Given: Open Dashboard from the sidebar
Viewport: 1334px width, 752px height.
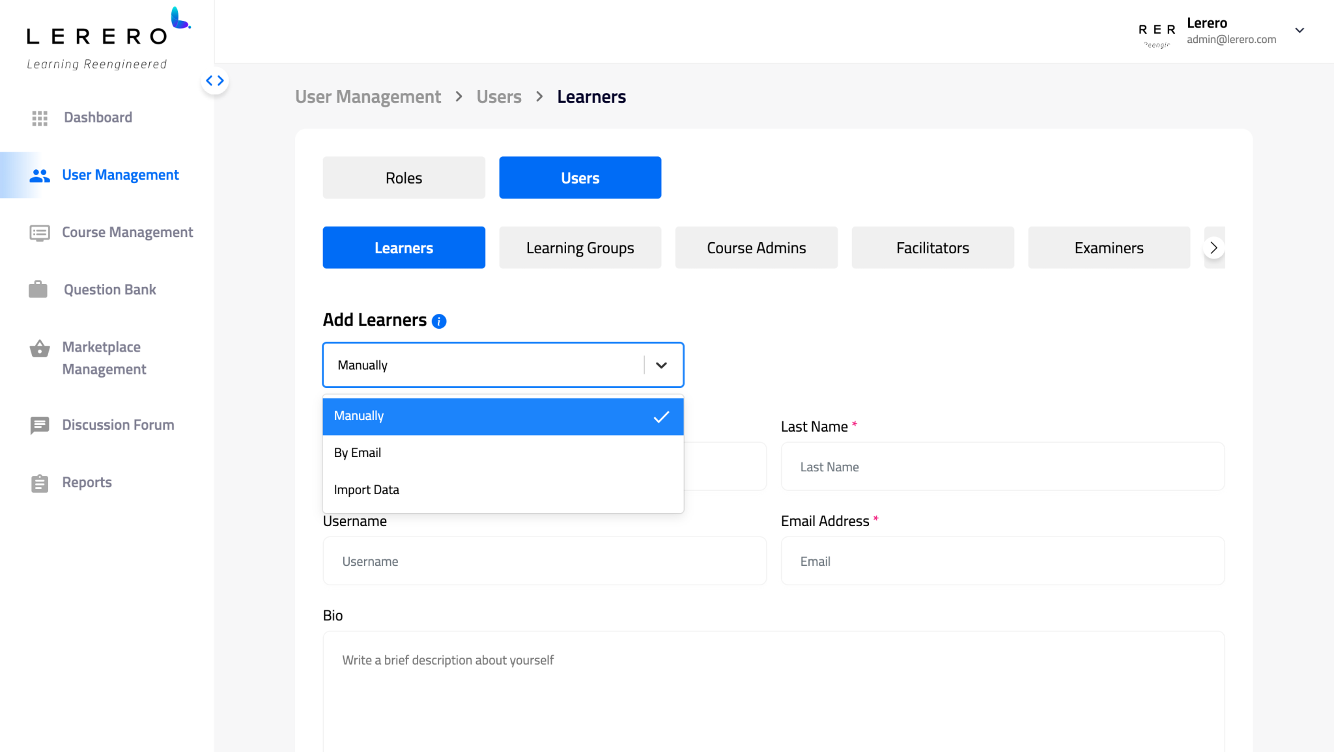Looking at the screenshot, I should point(98,118).
